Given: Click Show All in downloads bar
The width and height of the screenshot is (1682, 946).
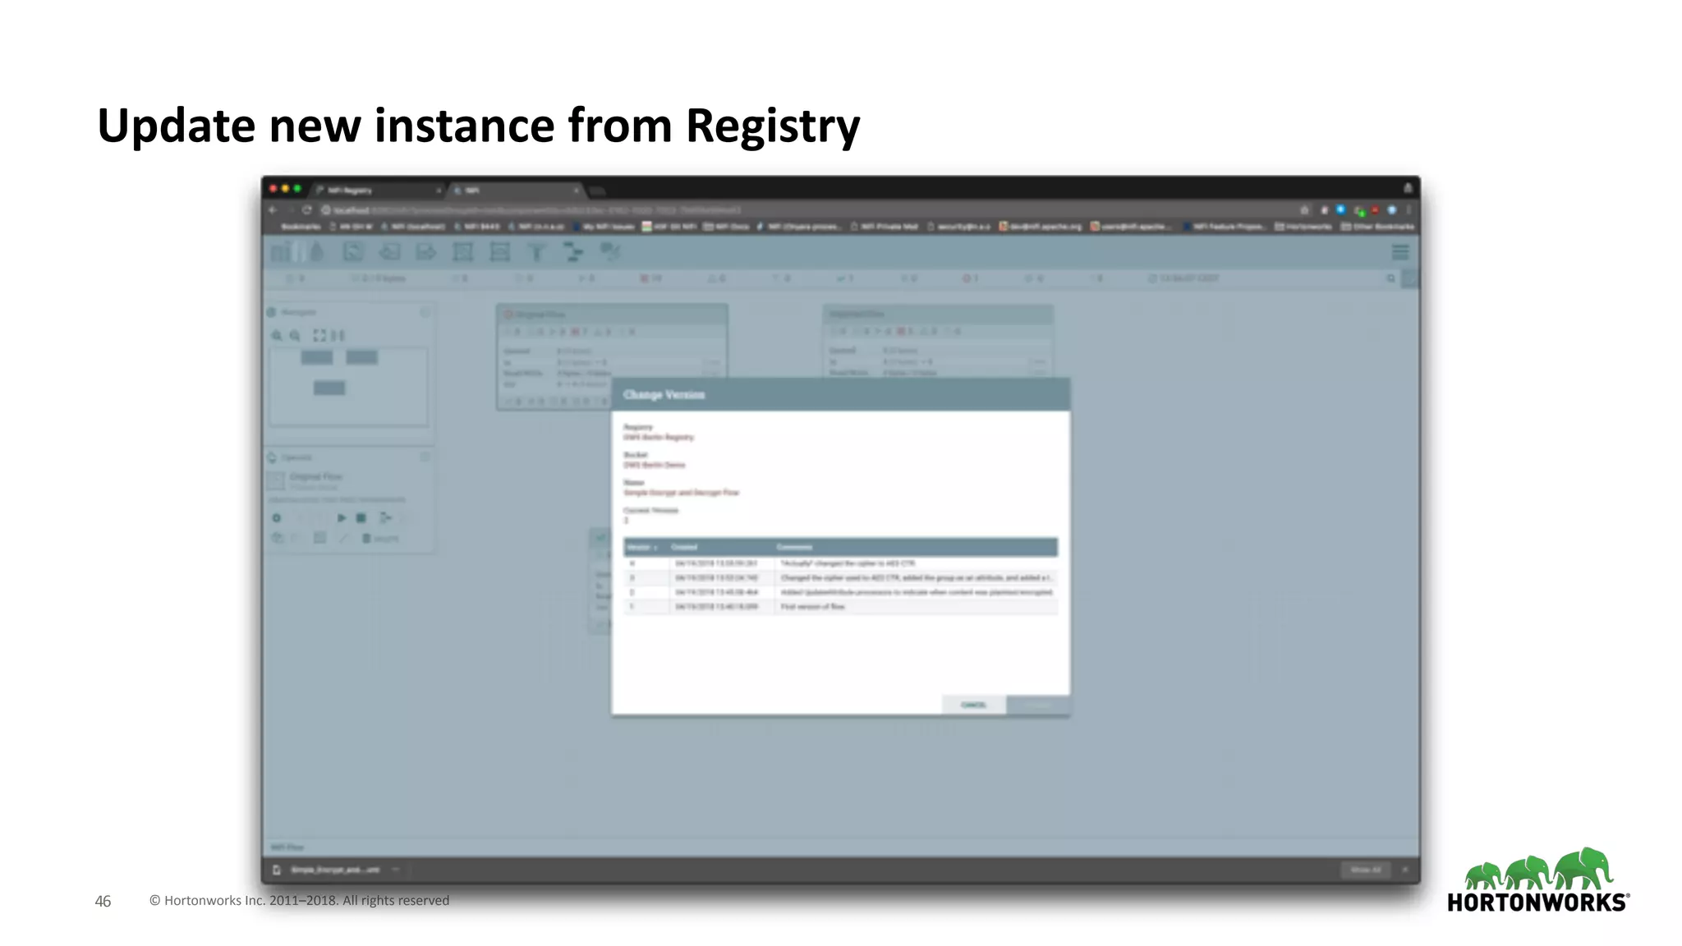Looking at the screenshot, I should coord(1366,870).
